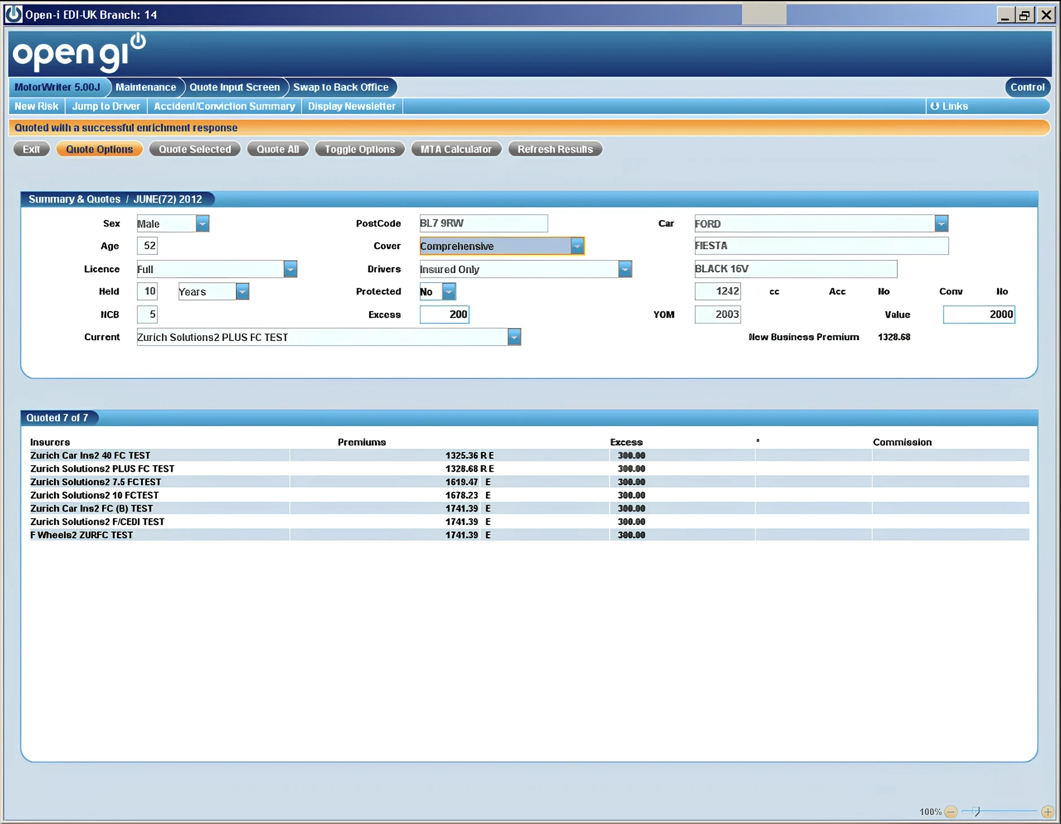
Task: Click the Quote All button
Action: click(x=278, y=149)
